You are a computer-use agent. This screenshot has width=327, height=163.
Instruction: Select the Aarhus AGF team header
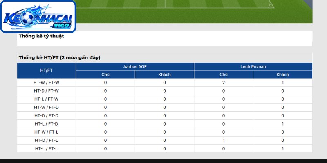click(135, 66)
